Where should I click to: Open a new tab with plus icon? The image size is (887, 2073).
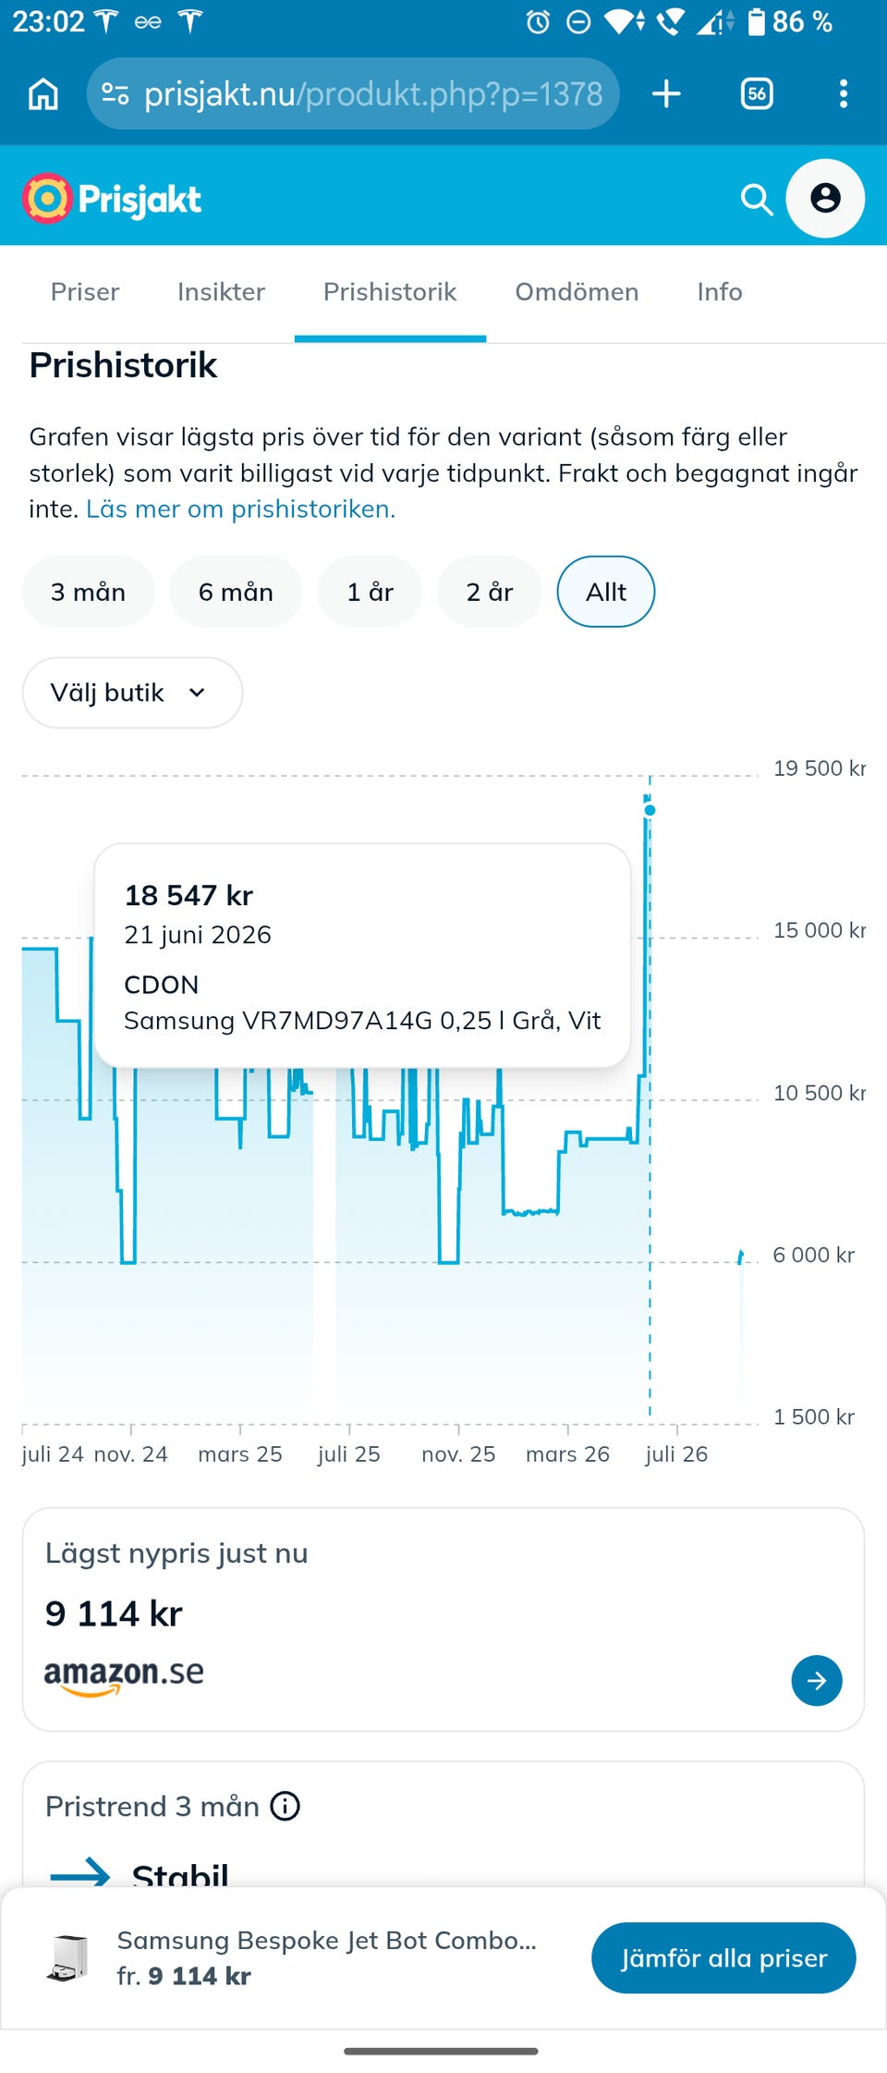666,93
